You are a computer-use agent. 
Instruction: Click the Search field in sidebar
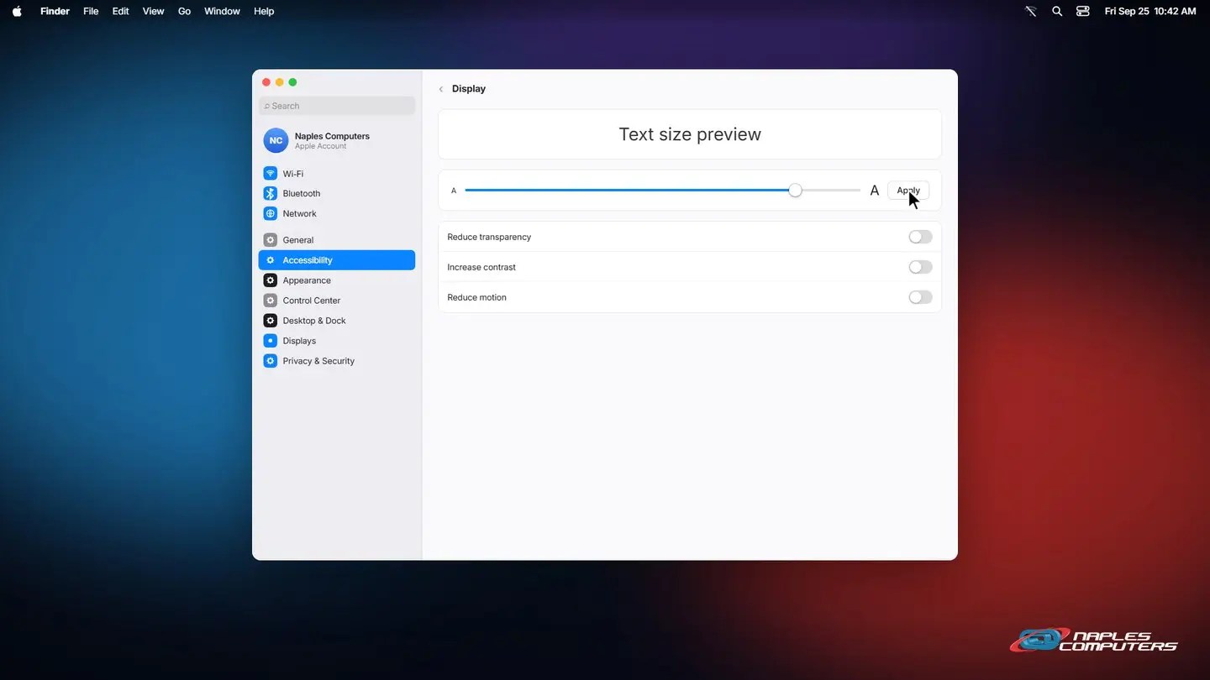[x=337, y=106]
